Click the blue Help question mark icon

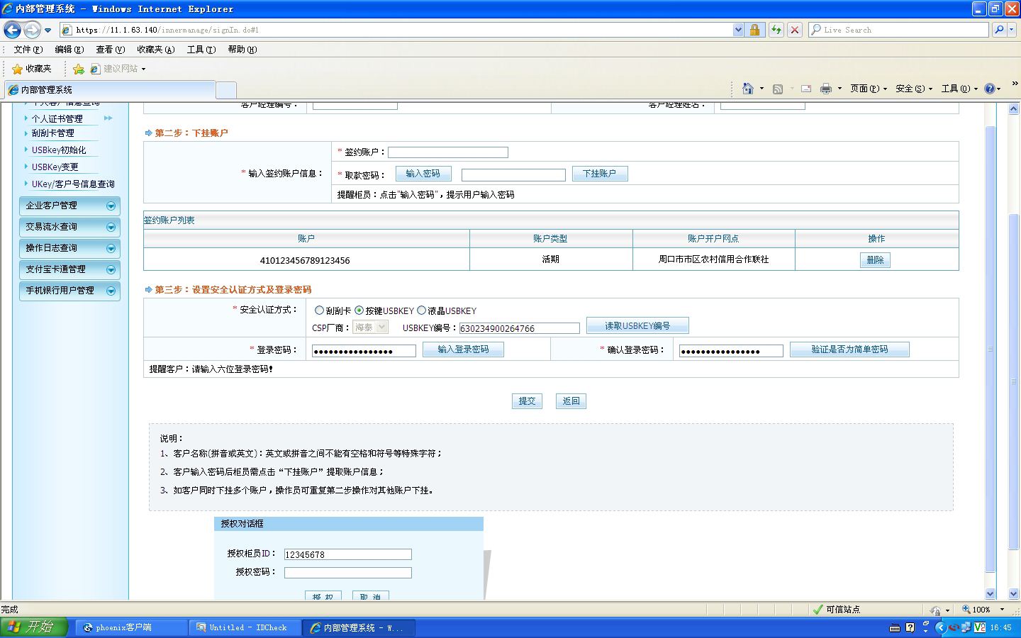990,89
